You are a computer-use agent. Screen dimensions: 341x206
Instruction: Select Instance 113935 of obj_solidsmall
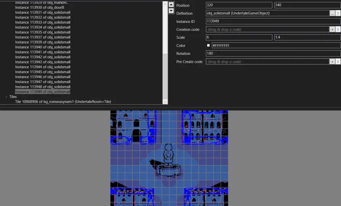click(x=43, y=32)
